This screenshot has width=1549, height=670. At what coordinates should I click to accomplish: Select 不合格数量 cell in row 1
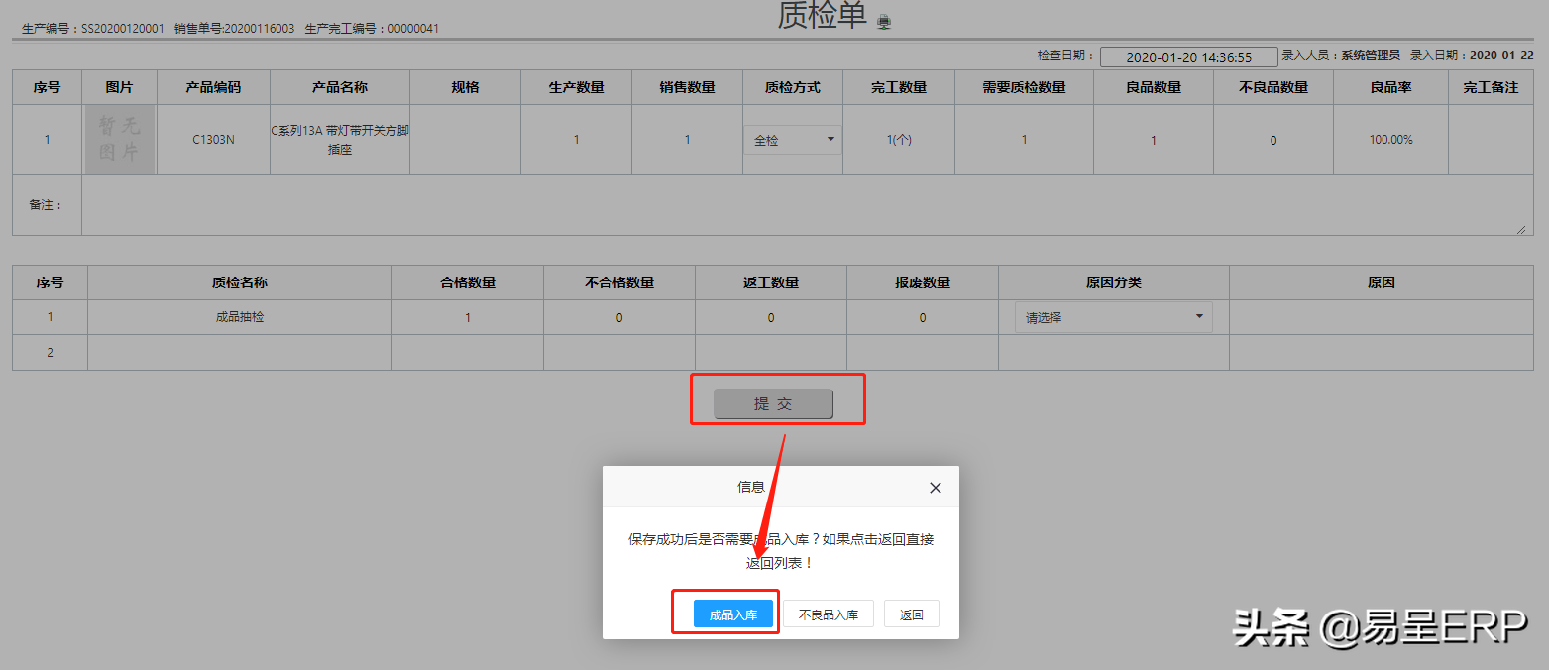(619, 318)
